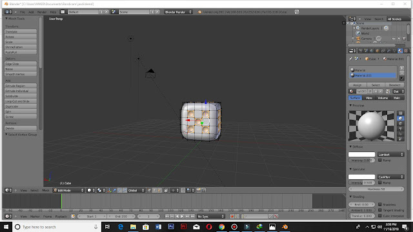Toggle use-nodes button beside material name

(388, 92)
